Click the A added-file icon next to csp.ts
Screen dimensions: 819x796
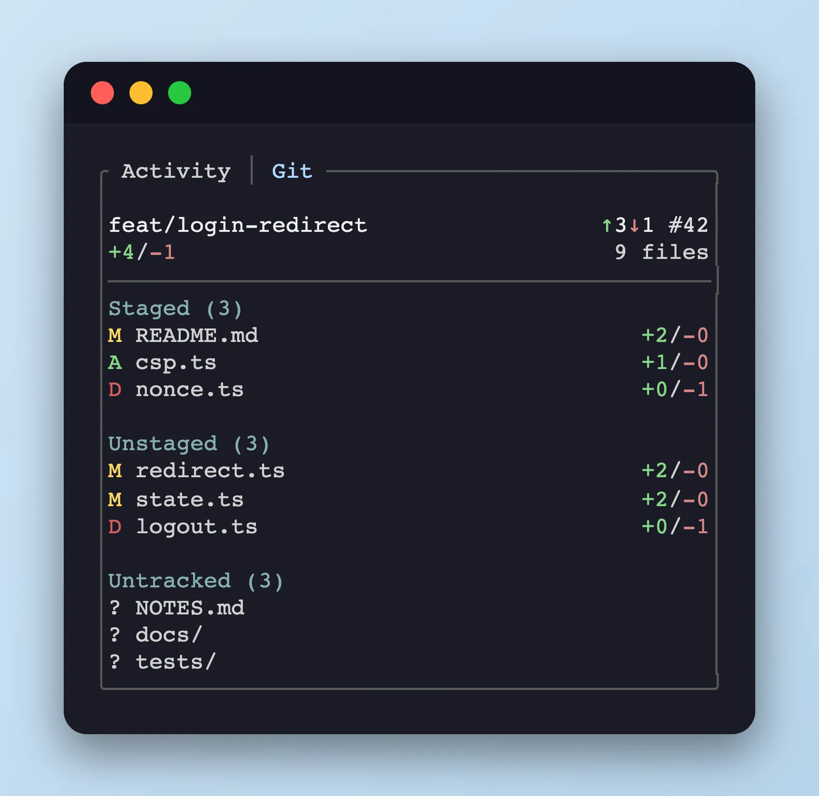[x=115, y=362]
